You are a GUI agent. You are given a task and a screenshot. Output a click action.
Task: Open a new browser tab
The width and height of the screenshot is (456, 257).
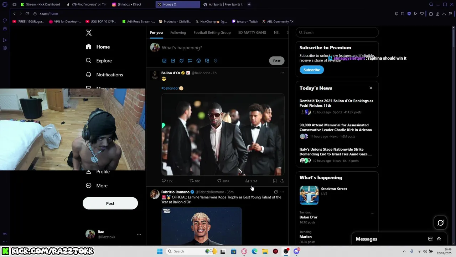click(249, 4)
